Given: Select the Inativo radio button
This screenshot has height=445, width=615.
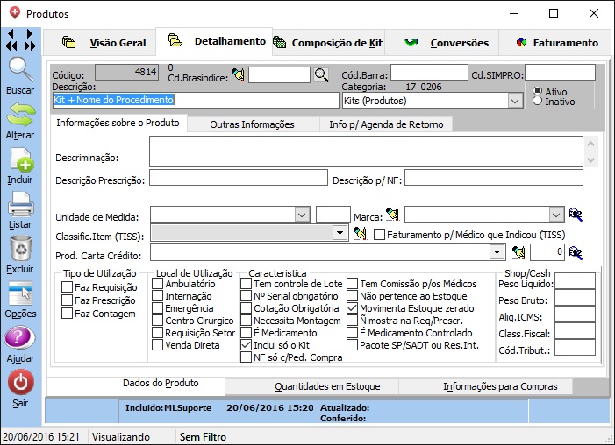Looking at the screenshot, I should coord(538,102).
